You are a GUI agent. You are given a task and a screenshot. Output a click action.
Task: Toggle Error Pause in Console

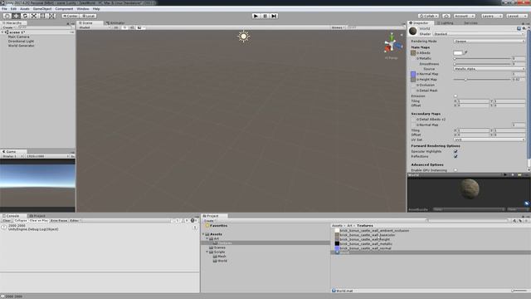tap(59, 221)
